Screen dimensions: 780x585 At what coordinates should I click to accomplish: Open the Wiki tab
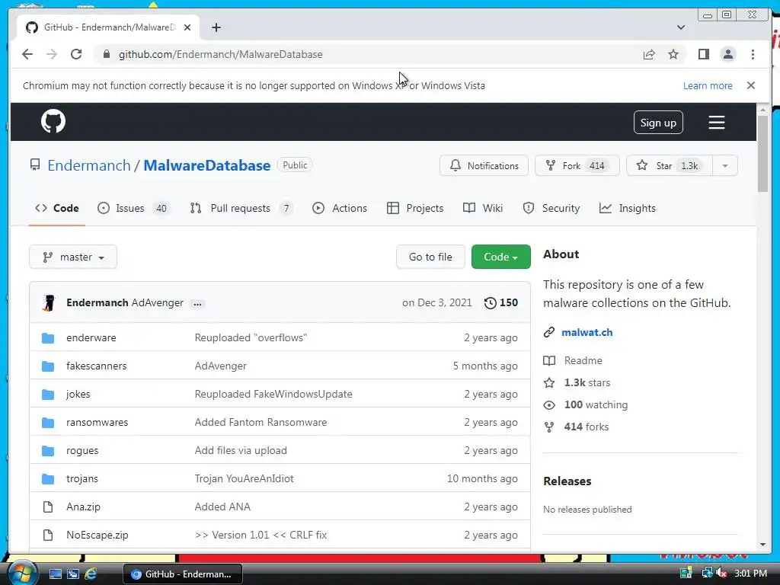(482, 209)
